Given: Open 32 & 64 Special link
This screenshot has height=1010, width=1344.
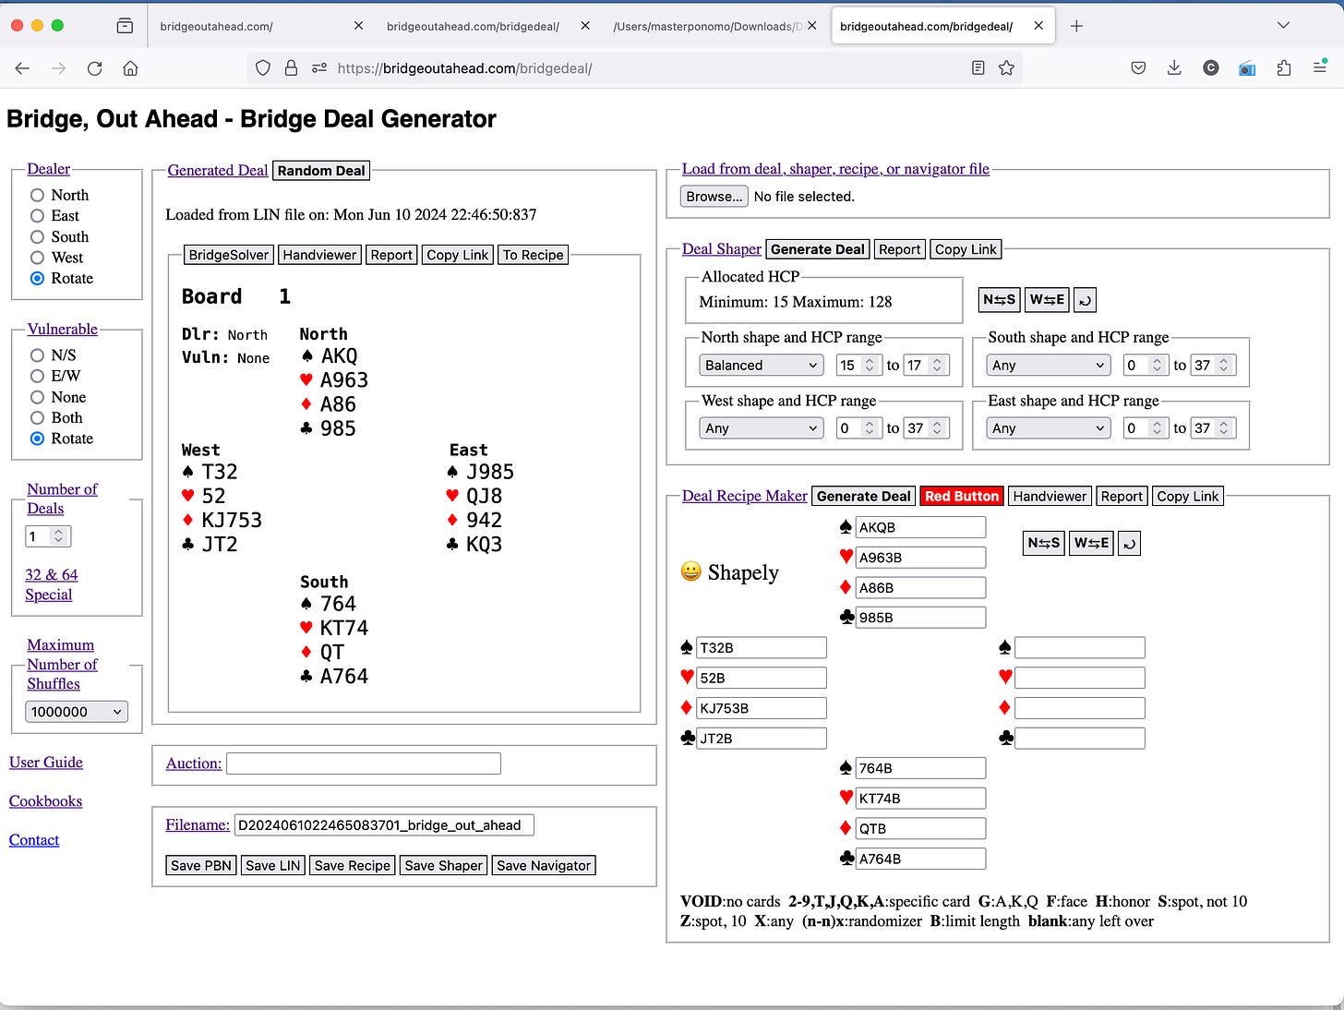Looking at the screenshot, I should click(51, 584).
